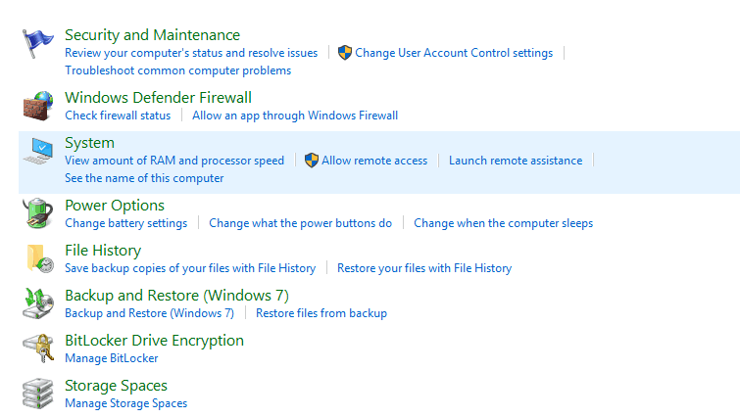
Task: Click the Windows Defender Firewall brick-wall icon
Action: [38, 105]
